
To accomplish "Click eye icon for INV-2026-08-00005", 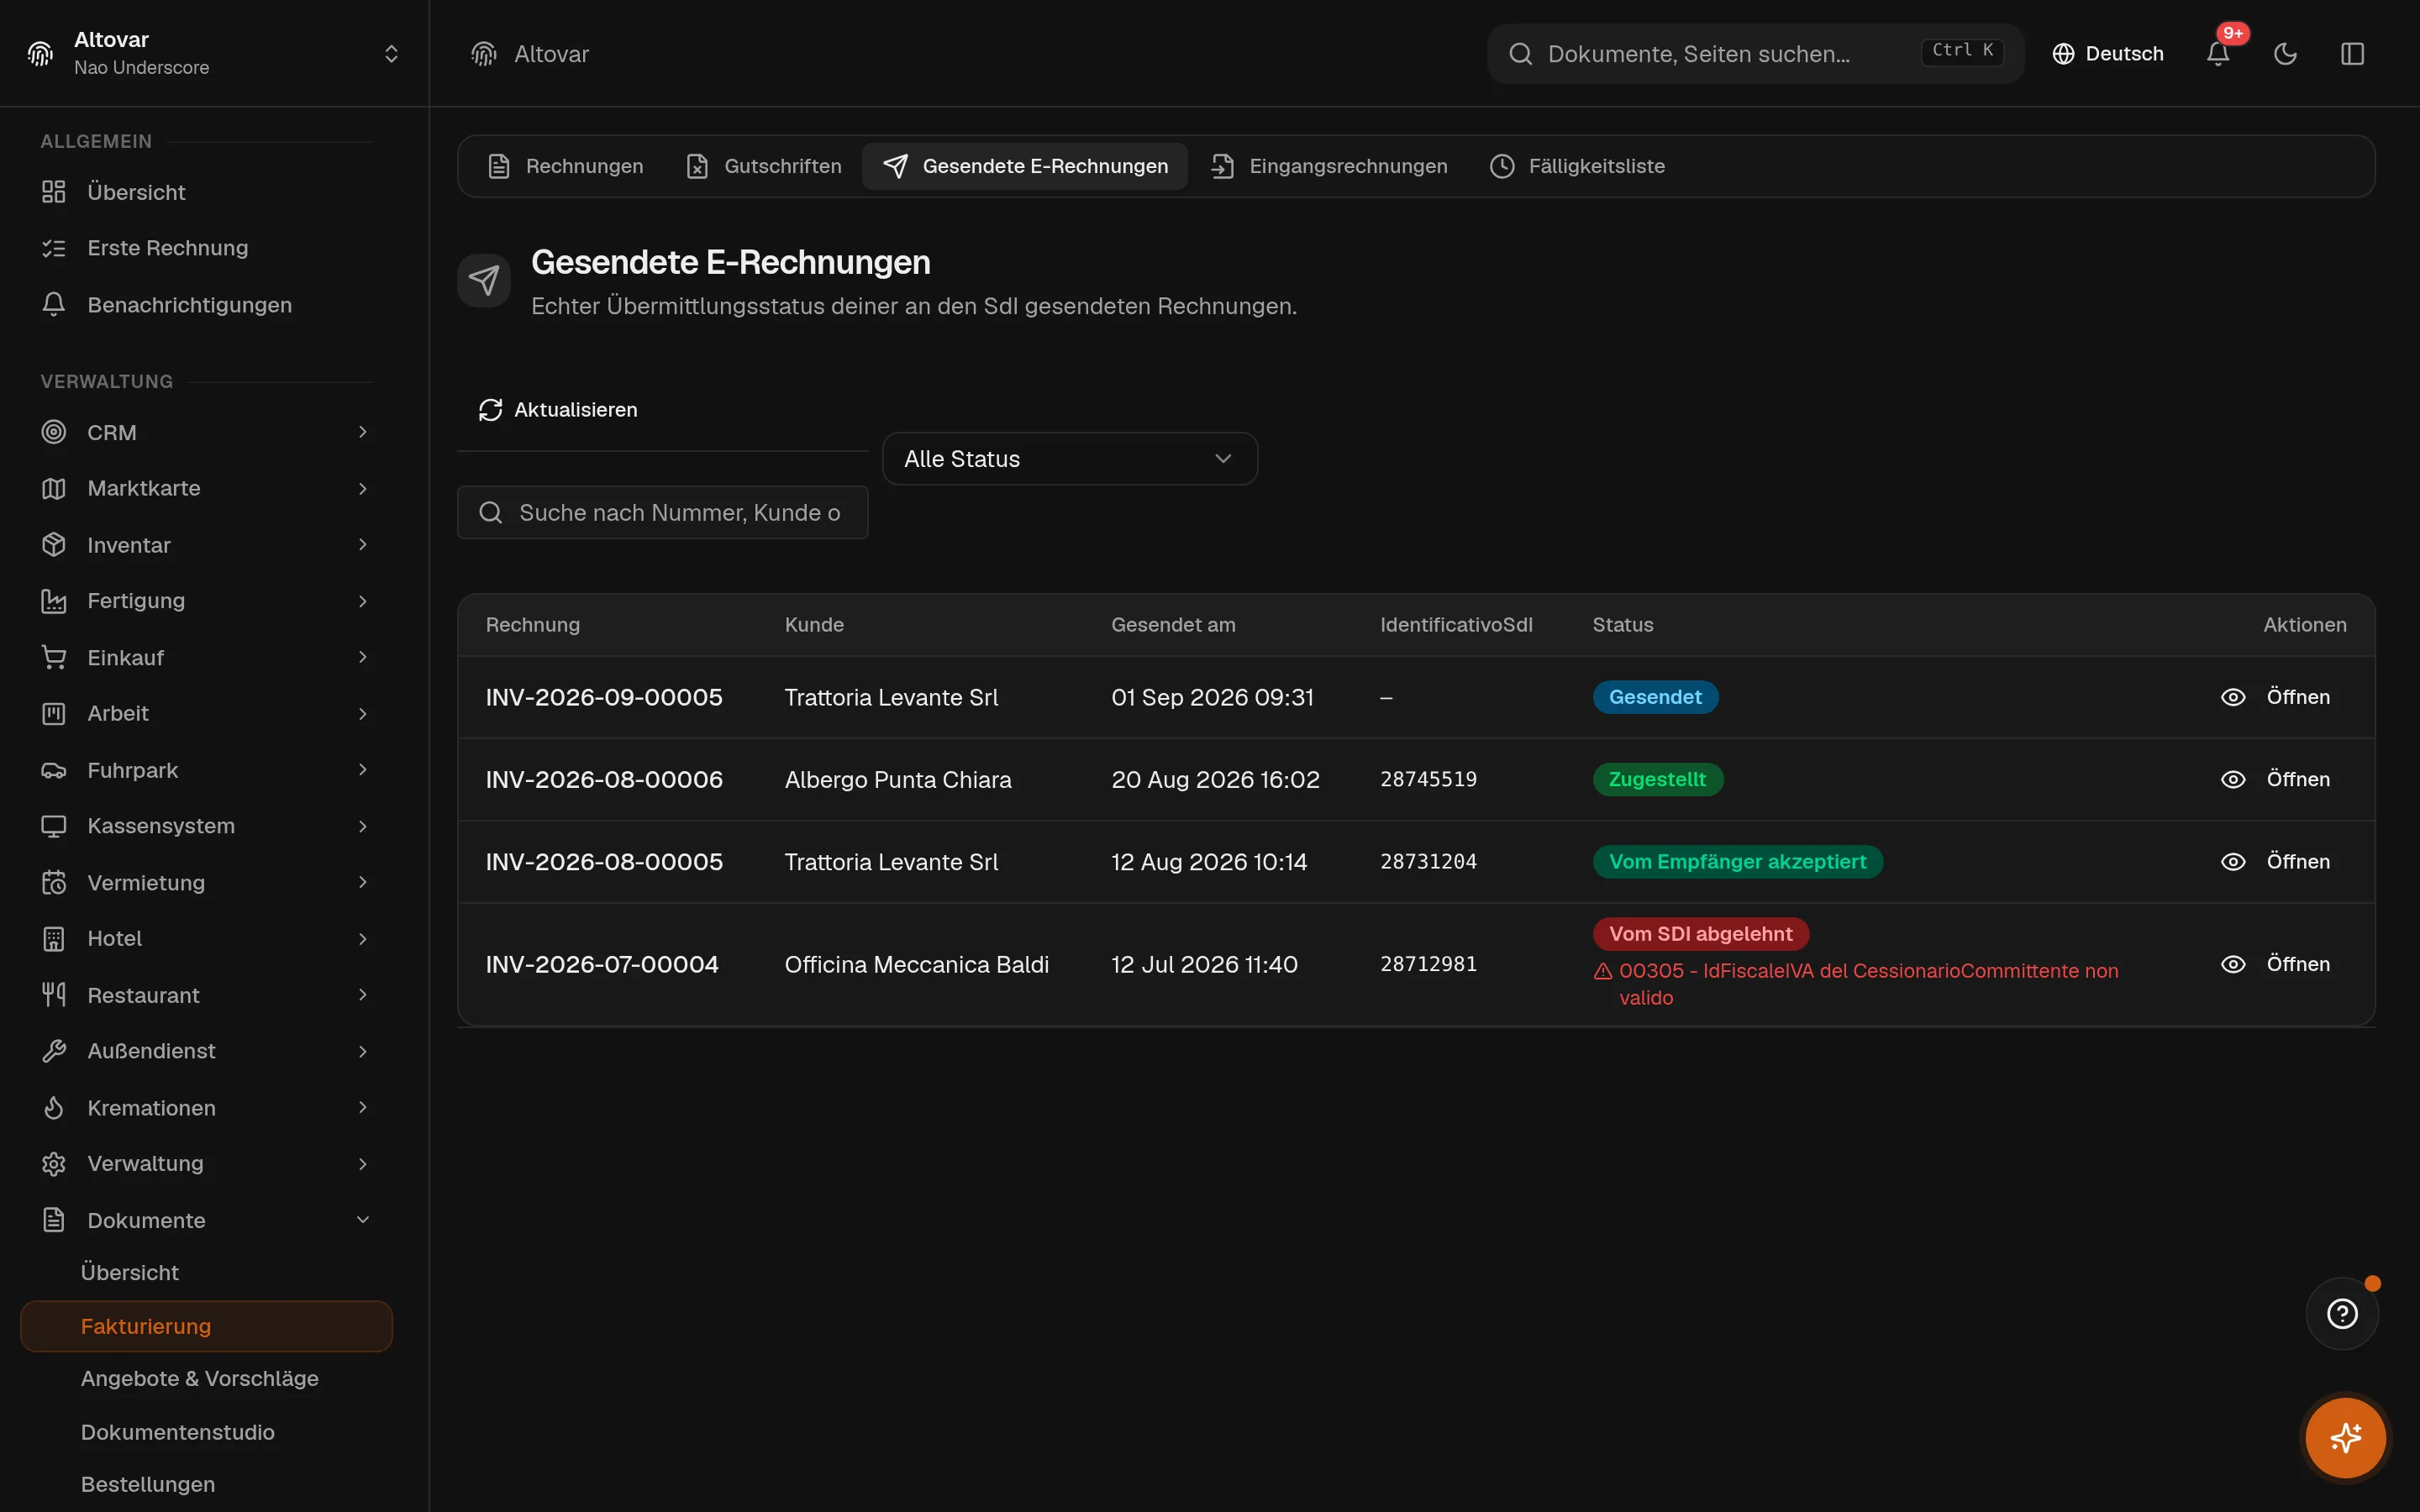I will click(2233, 862).
